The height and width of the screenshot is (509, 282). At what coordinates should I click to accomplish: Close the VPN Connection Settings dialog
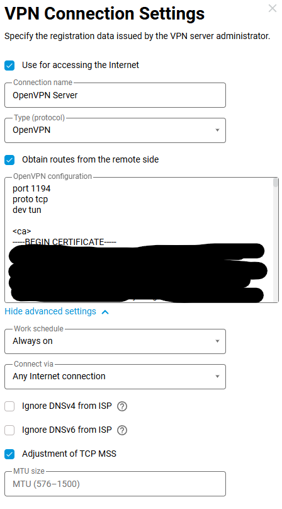click(273, 8)
